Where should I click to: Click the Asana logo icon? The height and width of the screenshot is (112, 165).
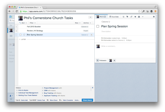point(11,17)
